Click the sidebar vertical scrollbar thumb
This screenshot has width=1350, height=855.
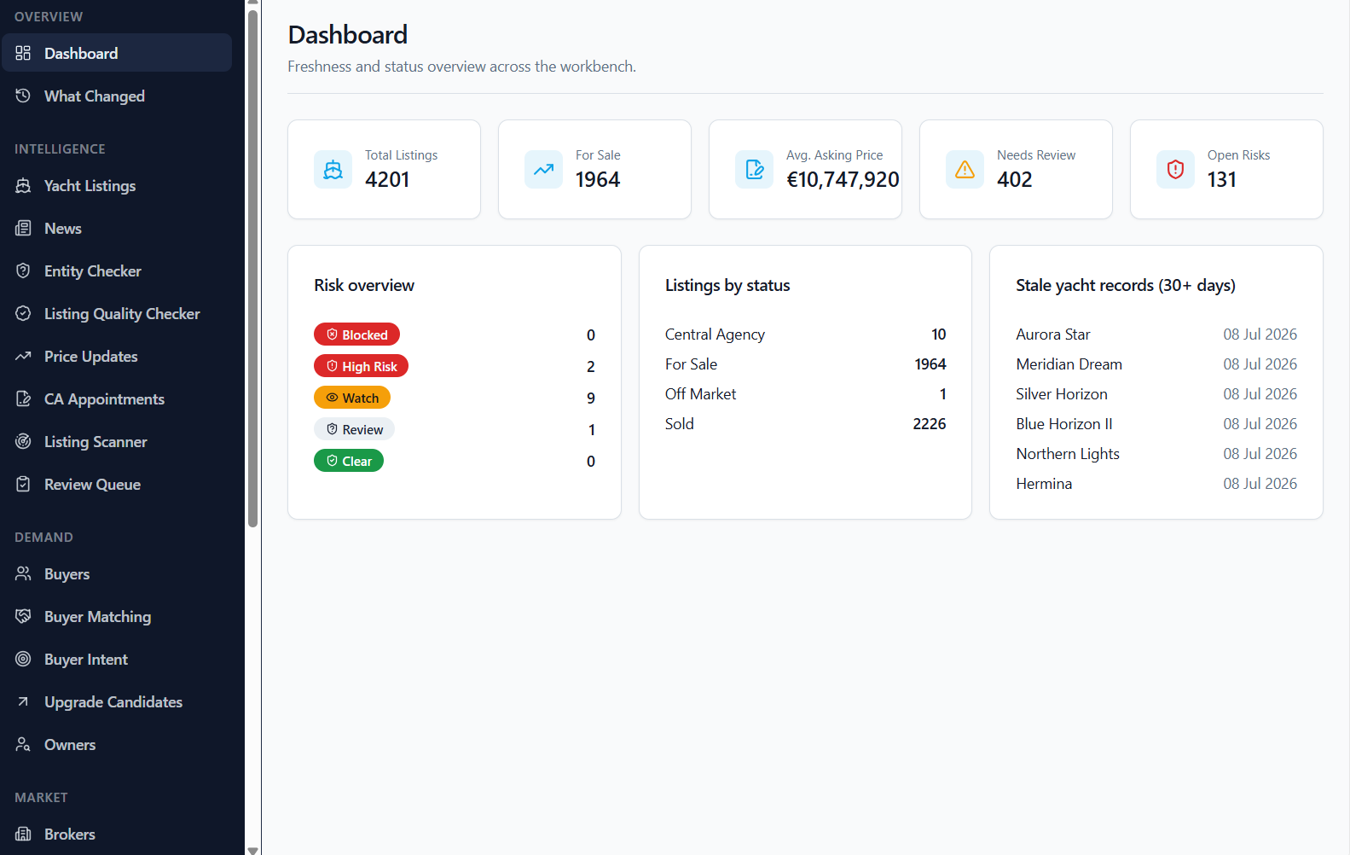(x=252, y=268)
